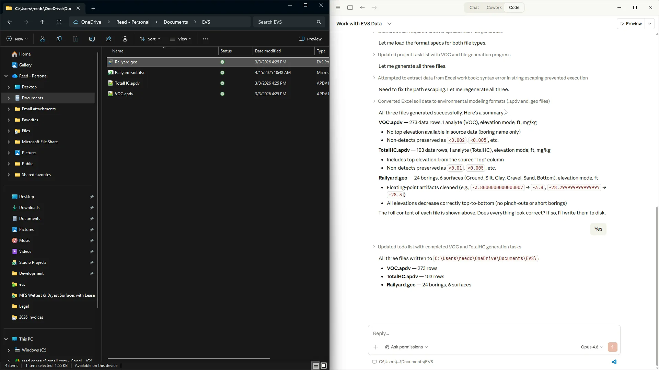Screen dimensions: 659x370
Task: Click the attachment plus icon in reply box
Action: (376, 347)
